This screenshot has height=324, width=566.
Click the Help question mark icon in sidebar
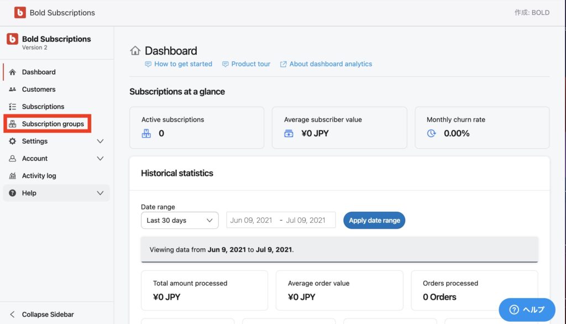click(x=12, y=193)
